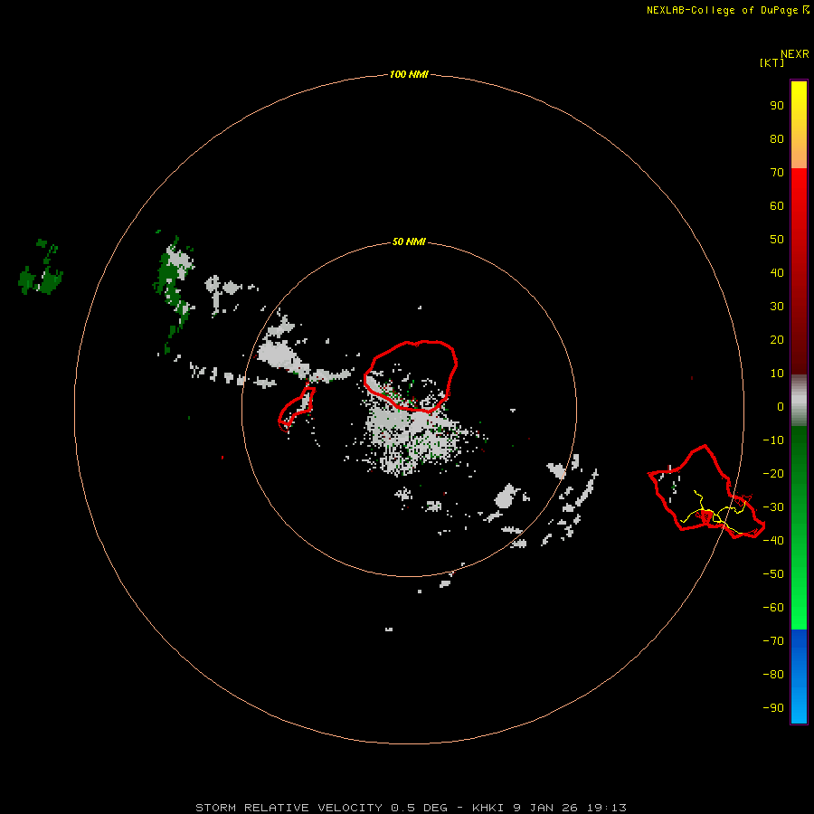This screenshot has height=814, width=814.
Task: Click the yellow-orange top section of color scale
Action: (x=799, y=125)
